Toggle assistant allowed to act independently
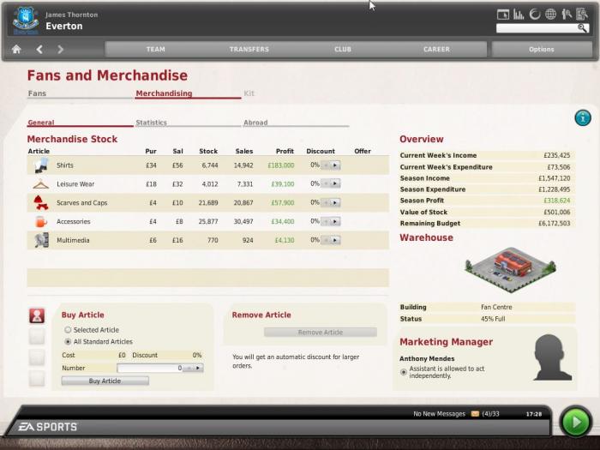This screenshot has height=450, width=600. (x=404, y=372)
